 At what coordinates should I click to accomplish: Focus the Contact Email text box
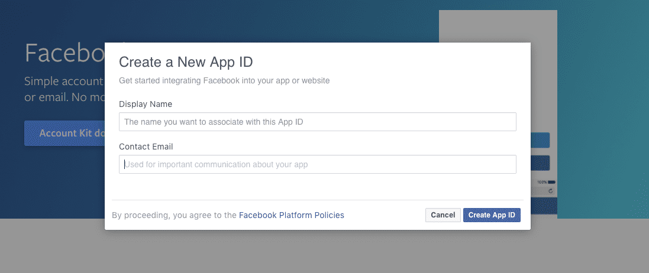(x=317, y=164)
